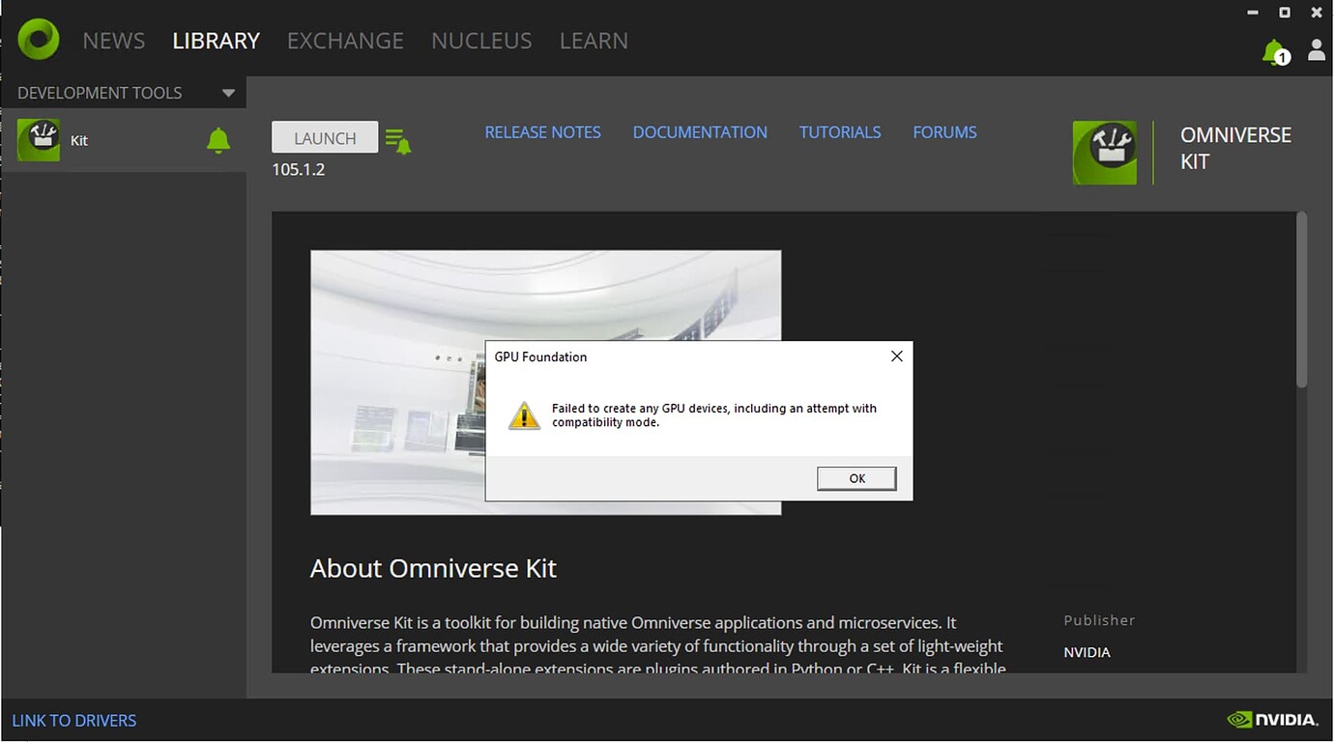Click the Omniverse logo top left
The height and width of the screenshot is (742, 1334).
pos(38,39)
